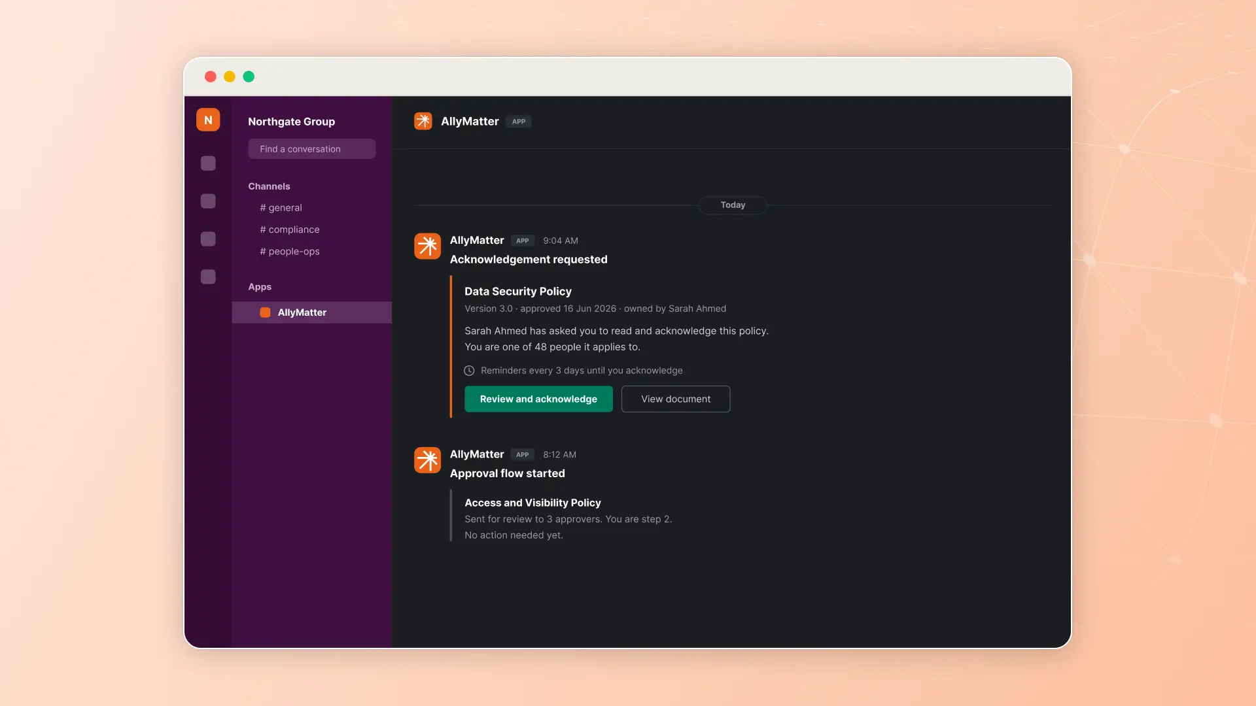Click the 8:12 AM timestamp
The height and width of the screenshot is (706, 1256).
click(x=560, y=454)
